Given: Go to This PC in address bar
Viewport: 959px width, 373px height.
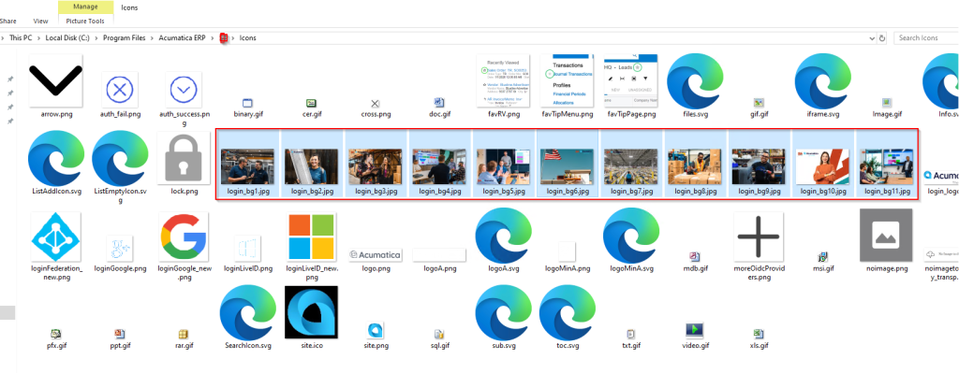Looking at the screenshot, I should (21, 37).
